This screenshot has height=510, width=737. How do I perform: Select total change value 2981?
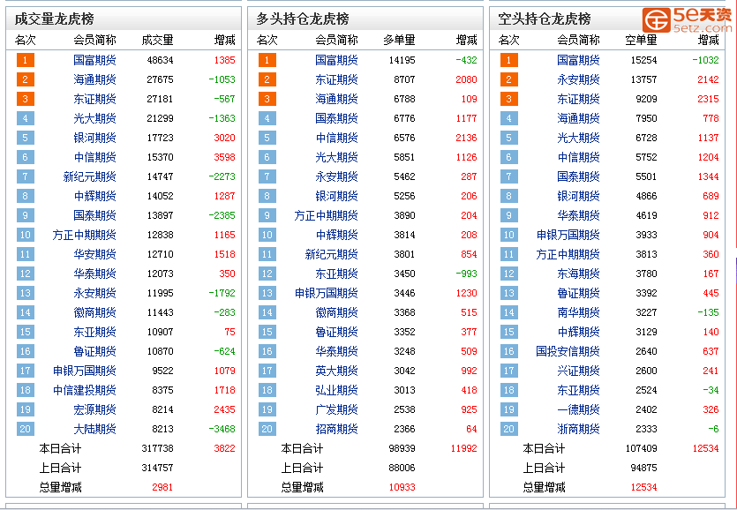pos(162,487)
